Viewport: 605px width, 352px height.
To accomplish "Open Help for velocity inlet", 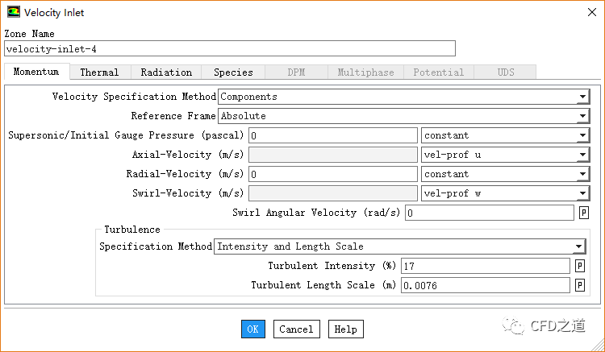I will click(345, 329).
